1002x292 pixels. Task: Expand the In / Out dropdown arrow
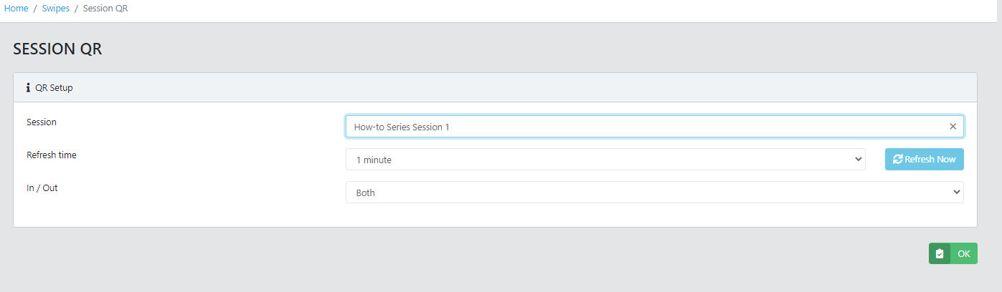(955, 193)
